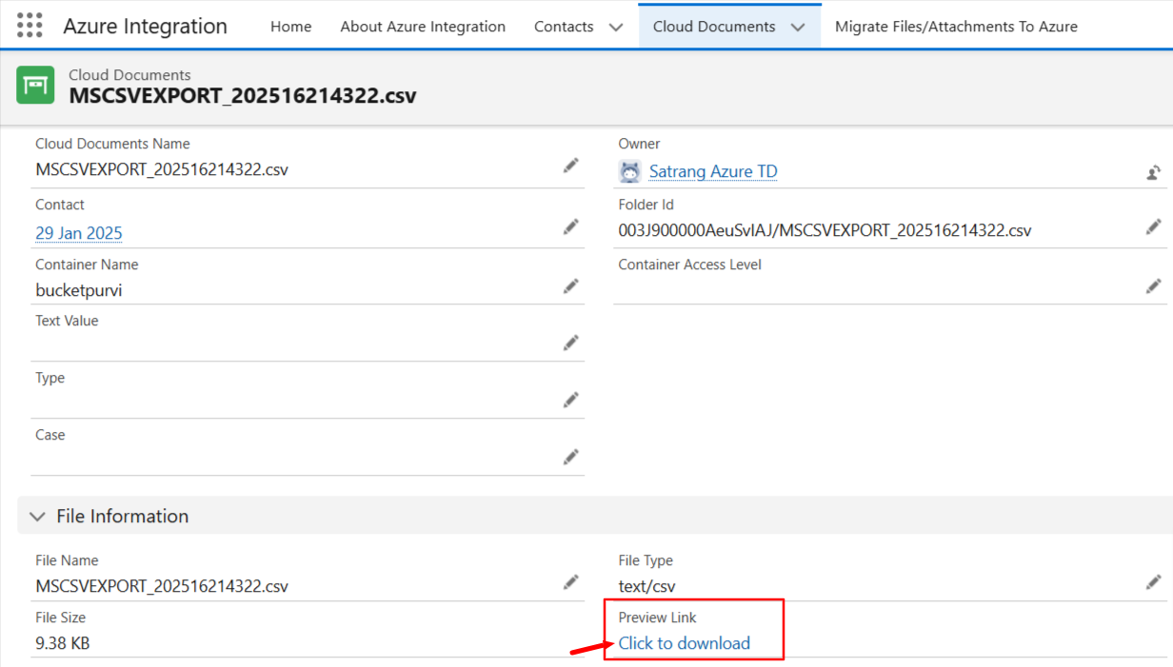Go to the Home tab

point(290,27)
